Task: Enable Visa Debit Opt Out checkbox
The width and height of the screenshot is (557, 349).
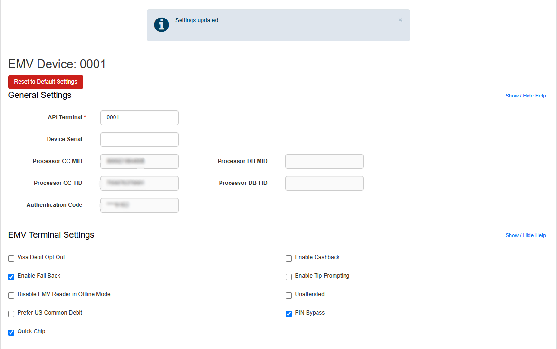Action: click(11, 258)
